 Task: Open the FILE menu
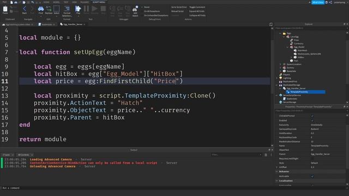[4, 2]
